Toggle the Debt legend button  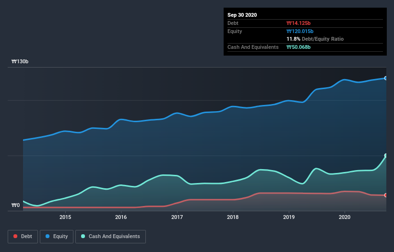tap(23, 237)
